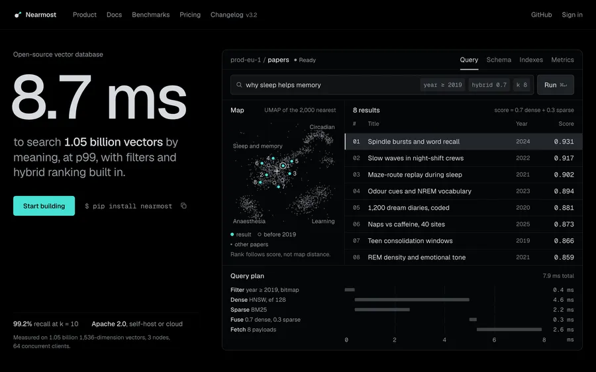Click the '99.2% recall at k = 10' stat
Image resolution: width=596 pixels, height=372 pixels.
(x=46, y=324)
